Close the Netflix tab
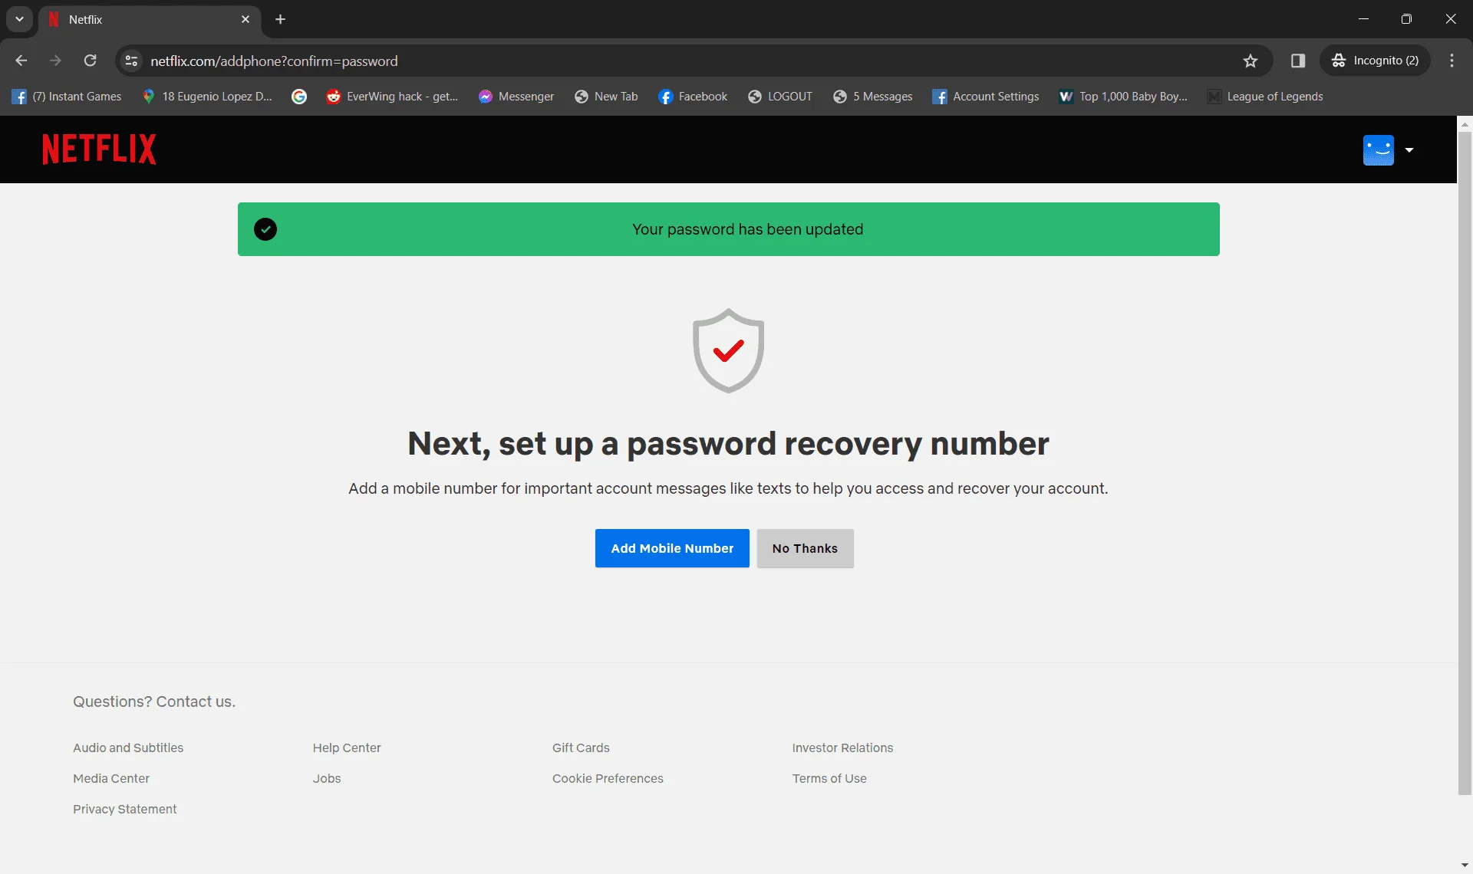The image size is (1473, 874). [245, 19]
